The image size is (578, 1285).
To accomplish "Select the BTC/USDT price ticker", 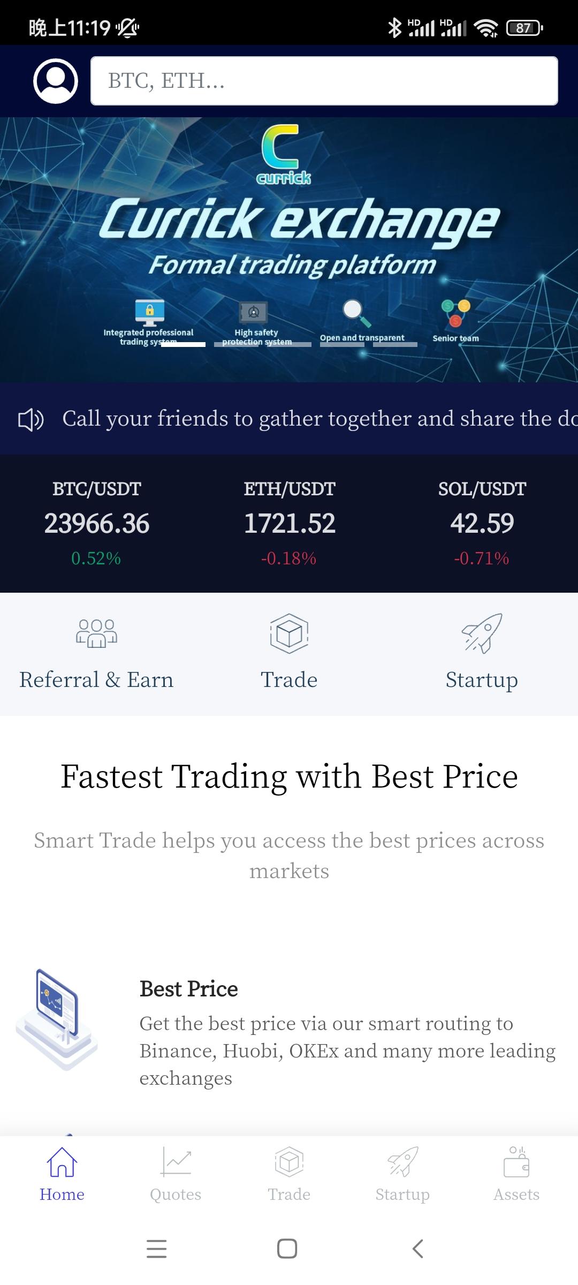I will pyautogui.click(x=96, y=523).
